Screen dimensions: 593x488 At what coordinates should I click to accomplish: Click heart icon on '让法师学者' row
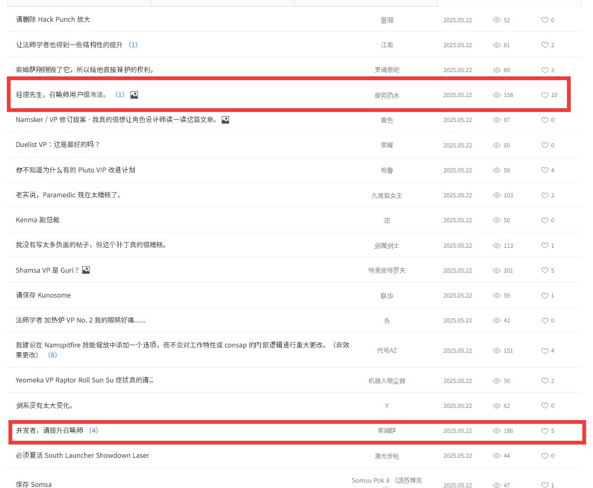(x=545, y=45)
